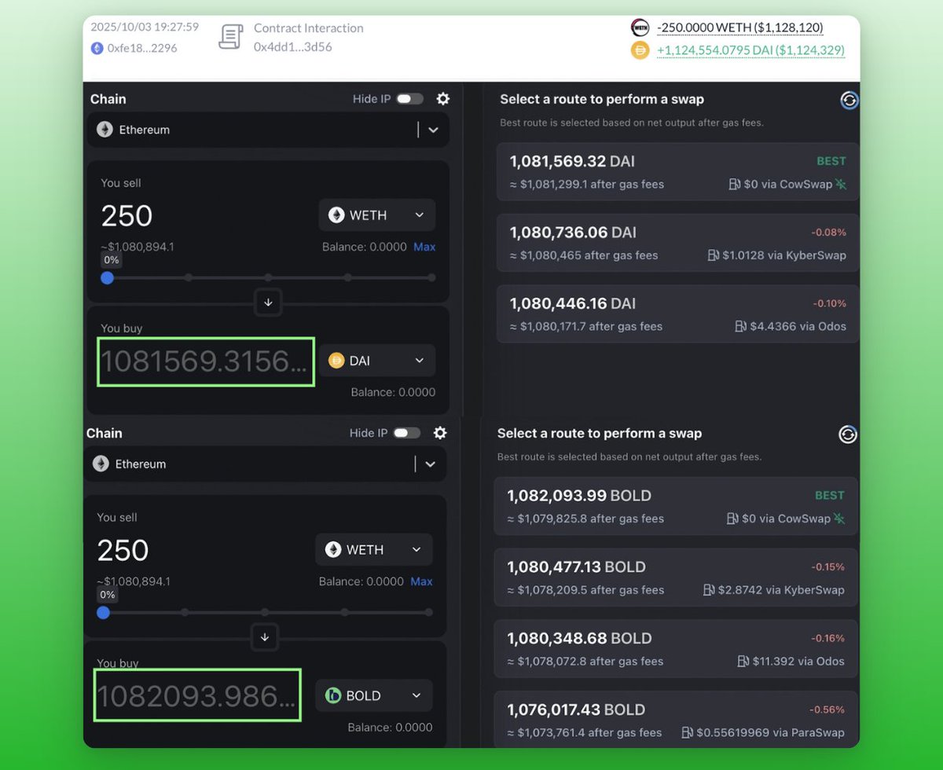The width and height of the screenshot is (943, 770).
Task: Click gas pump icon beside $4.4366 via Odos
Action: pyautogui.click(x=740, y=326)
